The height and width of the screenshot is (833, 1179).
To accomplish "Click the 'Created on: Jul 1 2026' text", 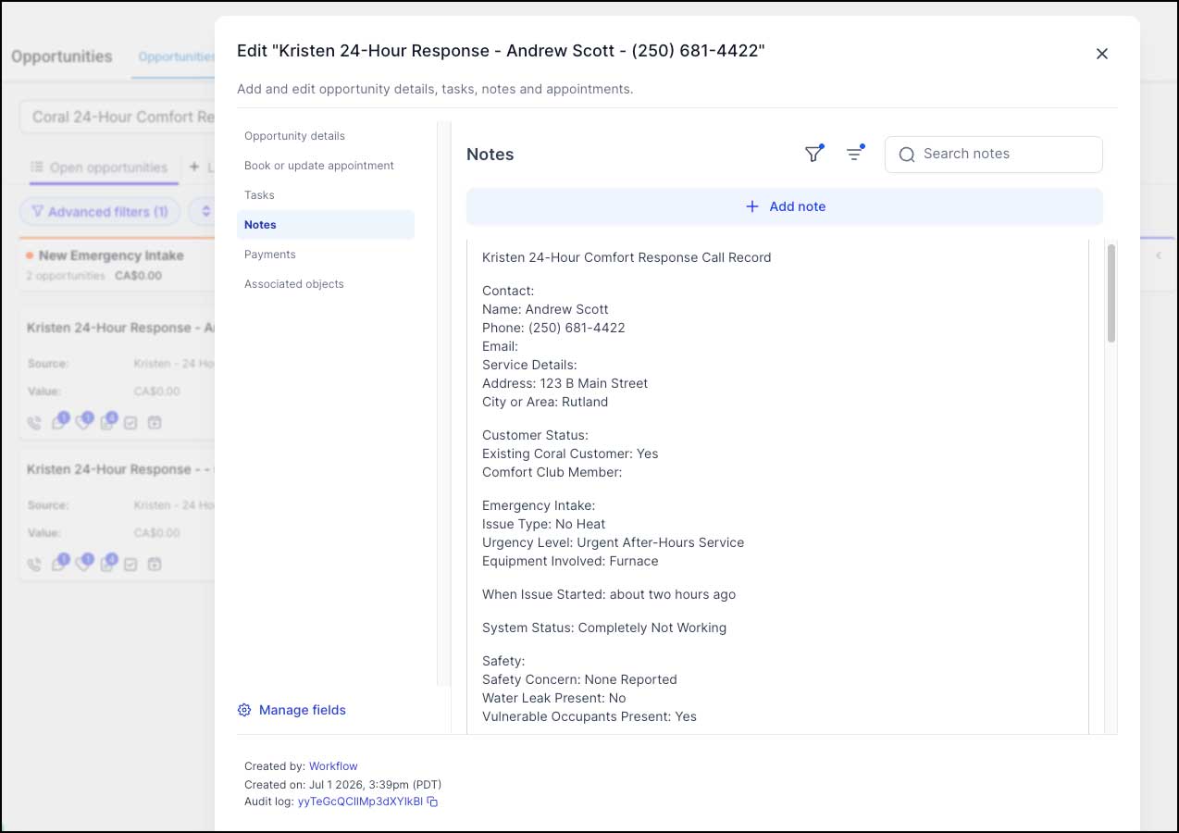I will pyautogui.click(x=342, y=784).
